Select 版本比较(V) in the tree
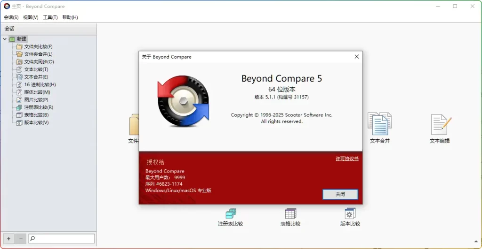The image size is (482, 249). (37, 122)
